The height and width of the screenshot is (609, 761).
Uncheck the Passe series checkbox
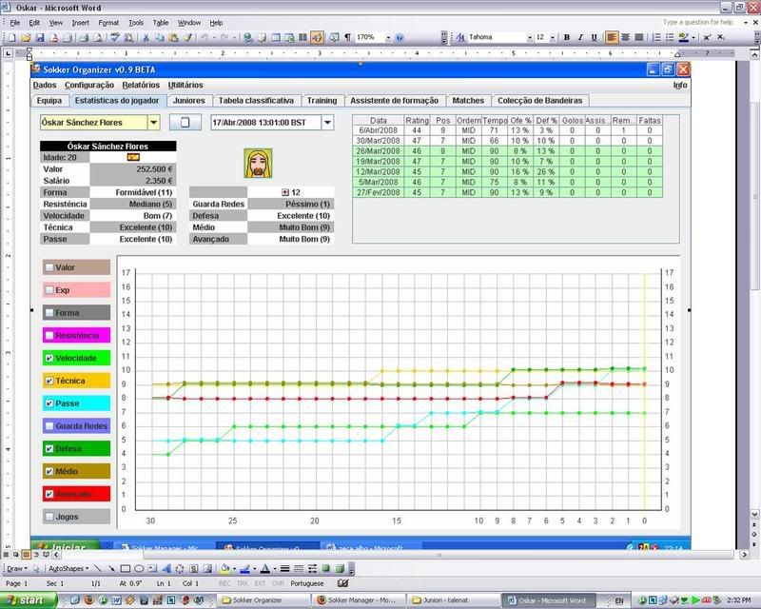49,403
